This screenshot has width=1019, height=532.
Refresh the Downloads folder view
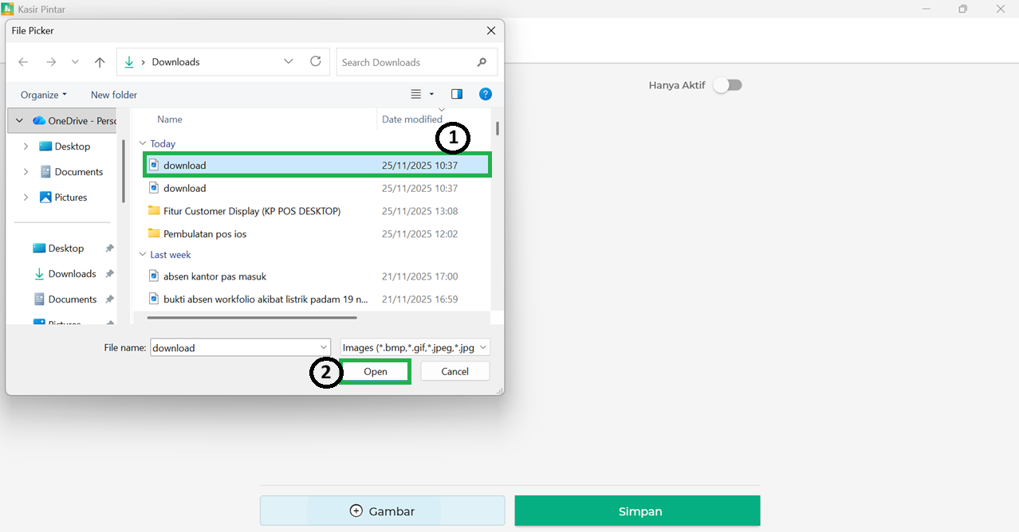point(316,61)
